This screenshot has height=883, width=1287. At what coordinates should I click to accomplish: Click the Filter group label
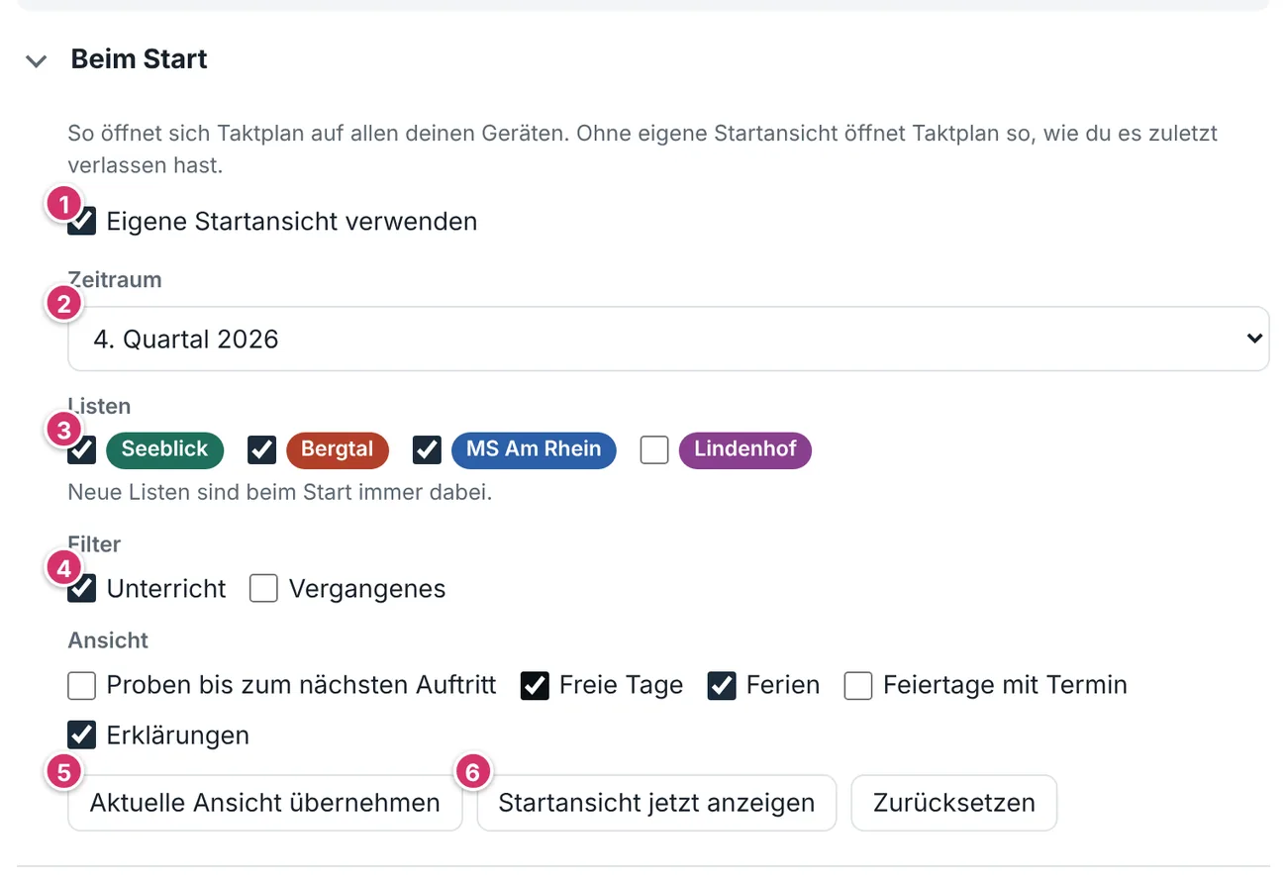tap(94, 544)
